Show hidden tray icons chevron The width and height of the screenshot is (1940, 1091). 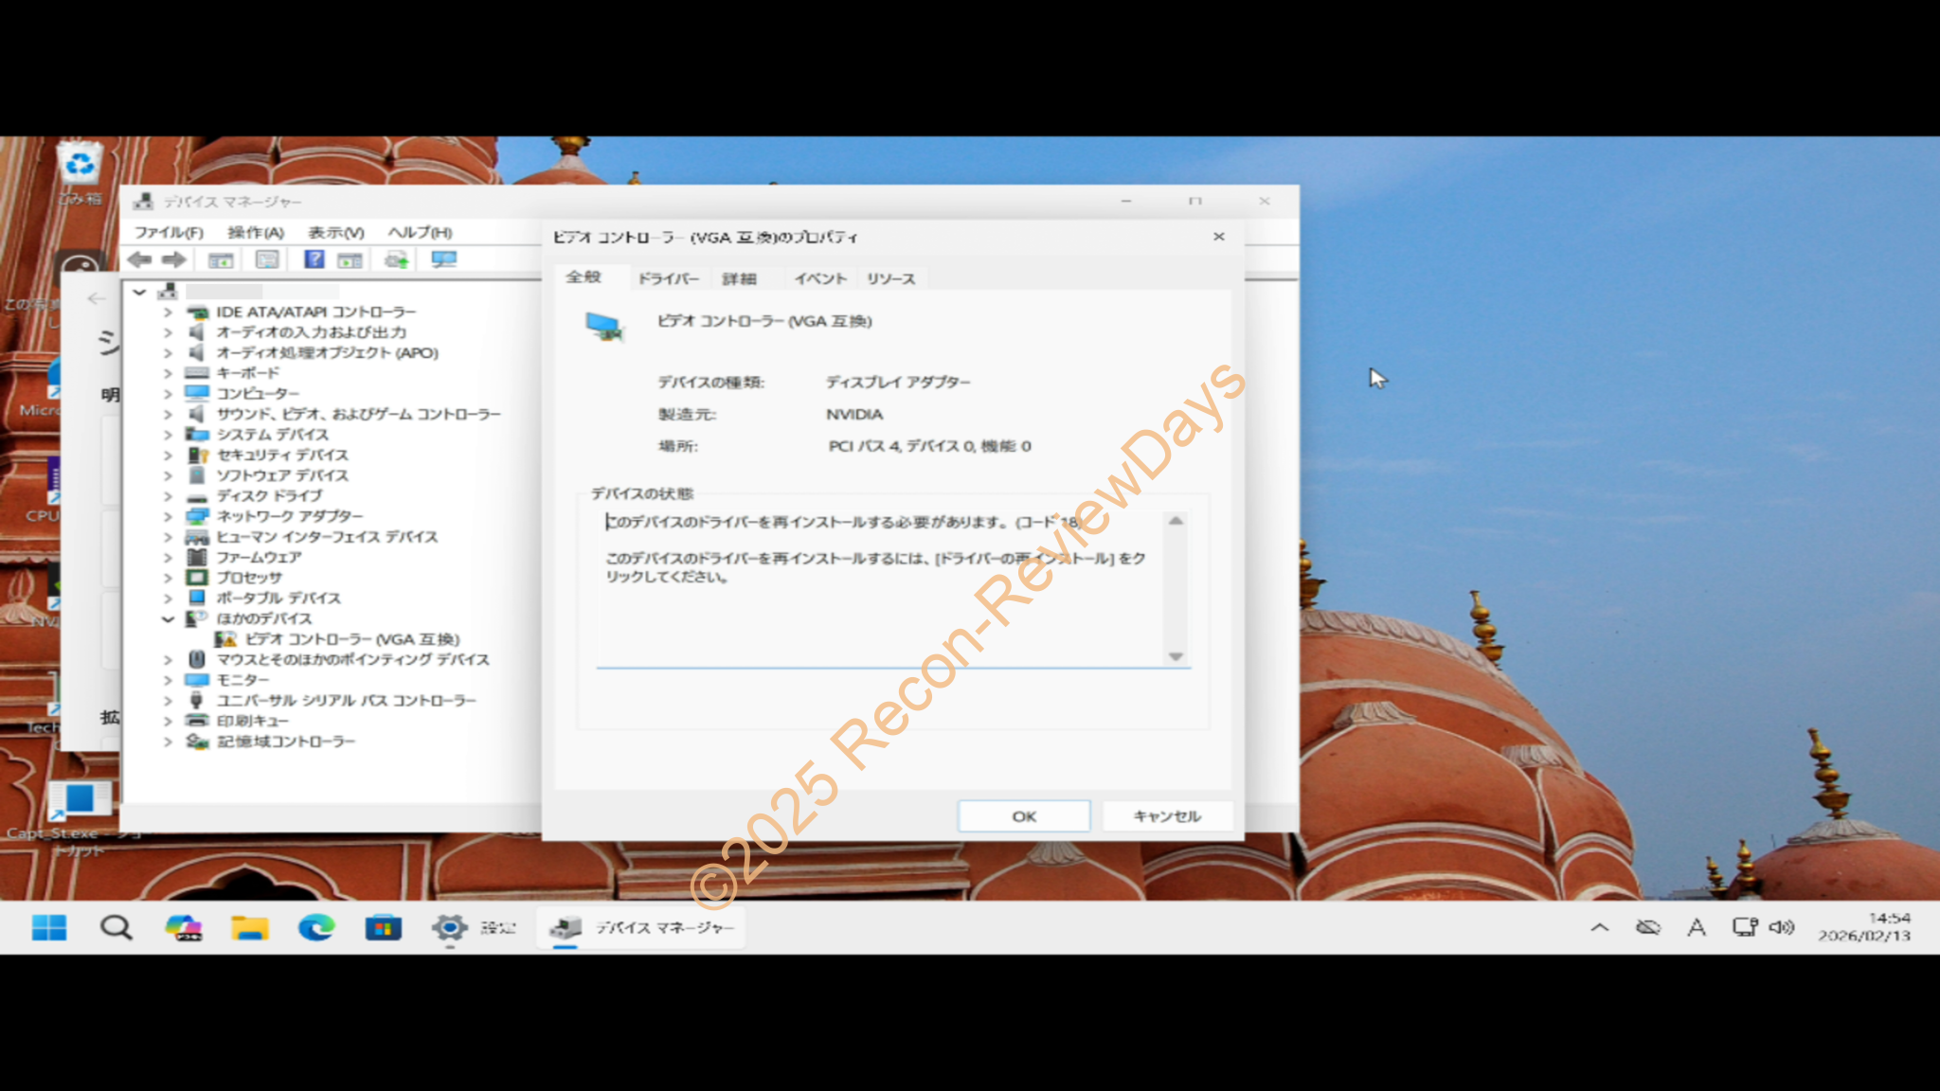(x=1599, y=927)
